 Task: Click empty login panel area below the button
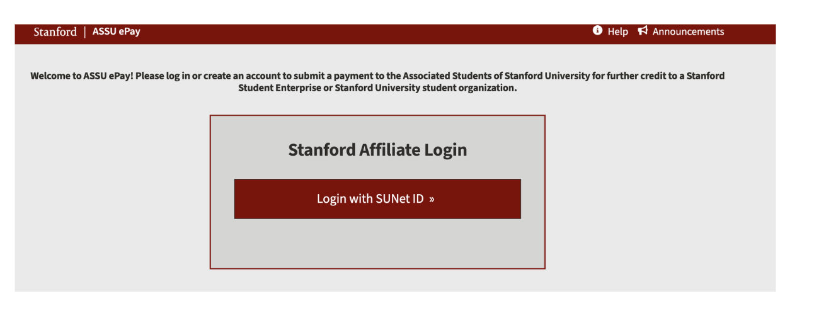[377, 244]
